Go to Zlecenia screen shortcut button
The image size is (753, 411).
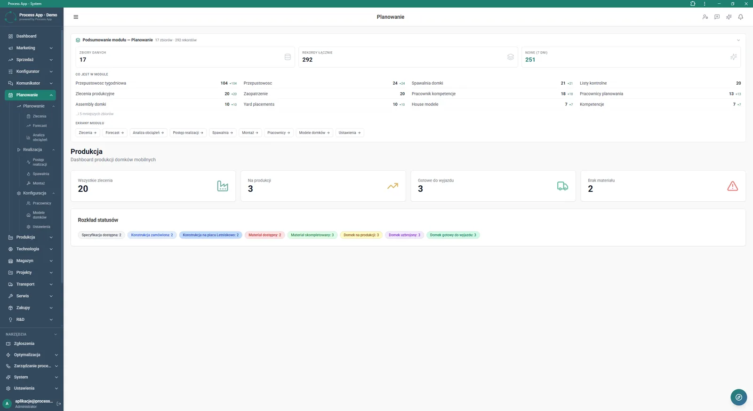(x=88, y=133)
